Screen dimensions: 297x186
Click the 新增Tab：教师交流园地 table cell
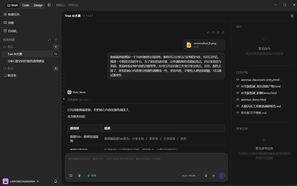(84, 139)
